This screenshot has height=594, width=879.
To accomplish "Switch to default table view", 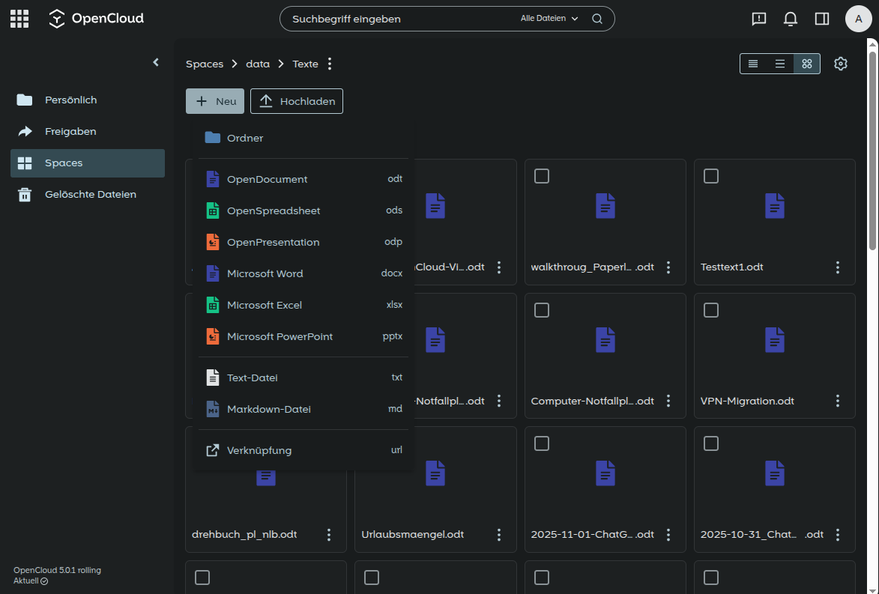I will (x=780, y=64).
